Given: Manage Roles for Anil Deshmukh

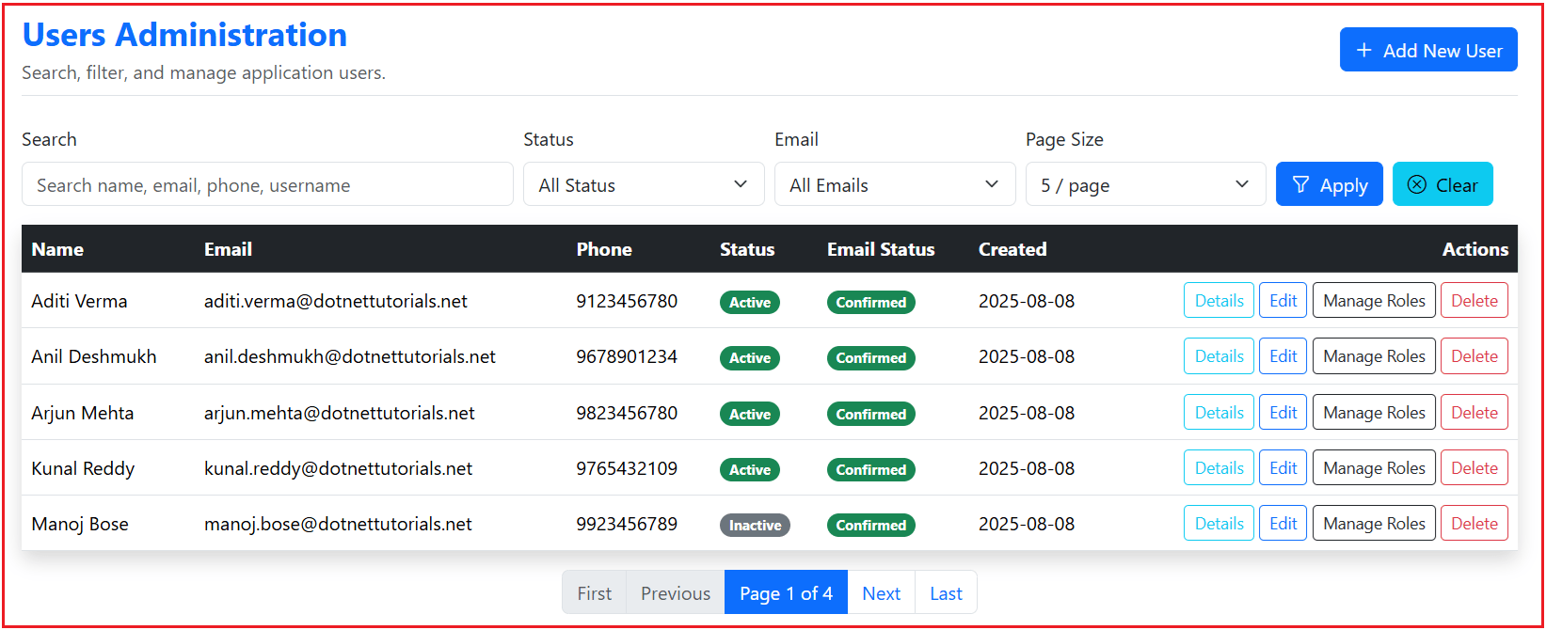Looking at the screenshot, I should 1374,356.
